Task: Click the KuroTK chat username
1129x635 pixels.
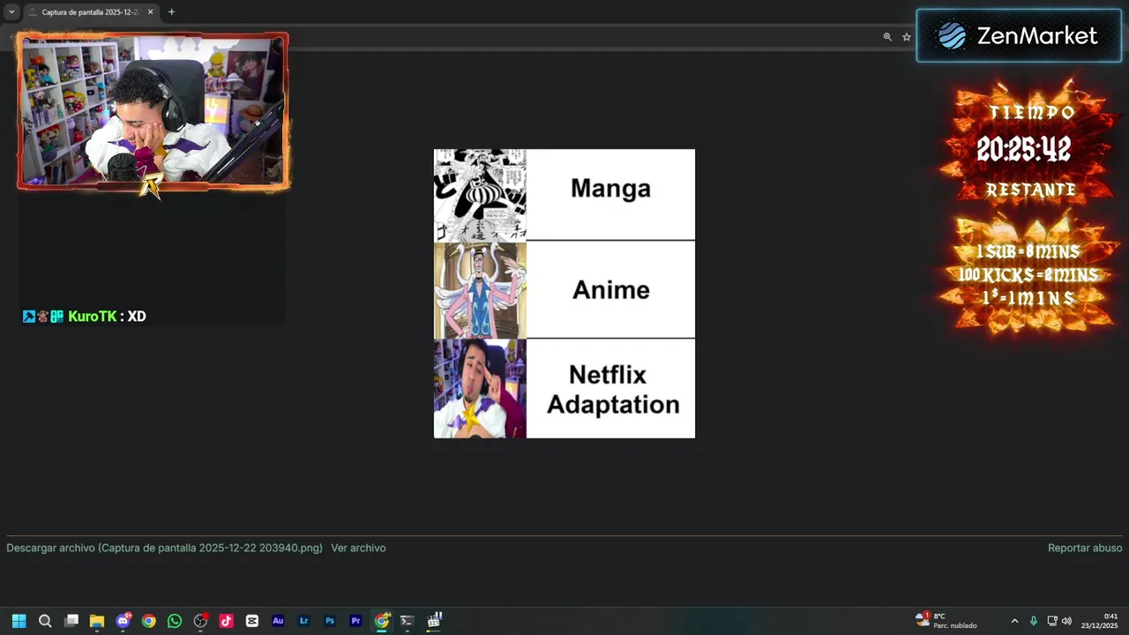Action: [92, 316]
